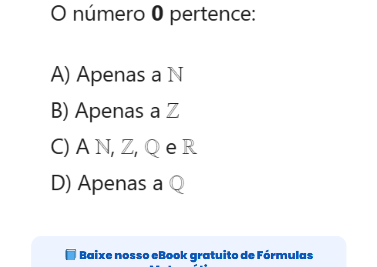This screenshot has width=377, height=267.
Task: Select answer text "Apenas a" in option D
Action: [x=120, y=183]
